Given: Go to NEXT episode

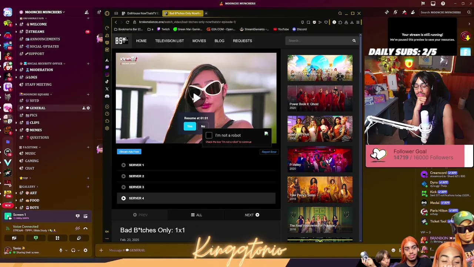Looking at the screenshot, I should tap(252, 215).
